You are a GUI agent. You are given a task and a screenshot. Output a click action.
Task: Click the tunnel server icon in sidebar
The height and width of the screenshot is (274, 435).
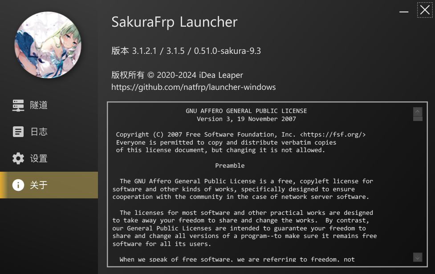tap(18, 105)
